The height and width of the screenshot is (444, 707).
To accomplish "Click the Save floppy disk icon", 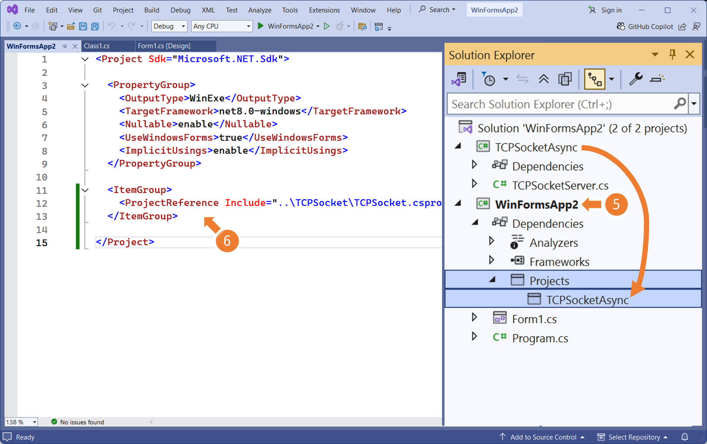I will click(83, 26).
